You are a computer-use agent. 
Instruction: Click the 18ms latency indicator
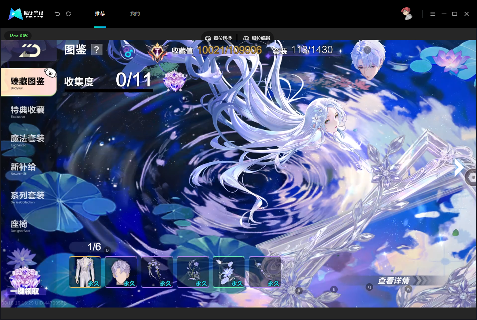click(x=18, y=36)
